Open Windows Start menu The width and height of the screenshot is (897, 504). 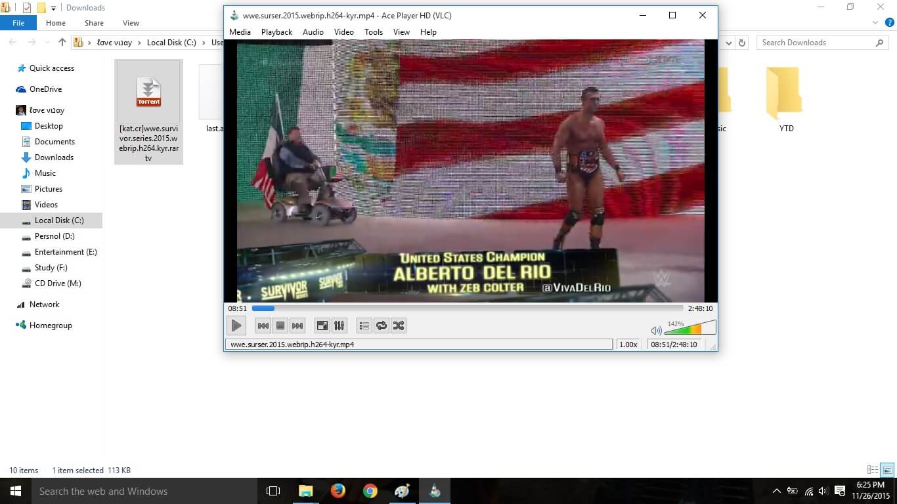(x=16, y=491)
